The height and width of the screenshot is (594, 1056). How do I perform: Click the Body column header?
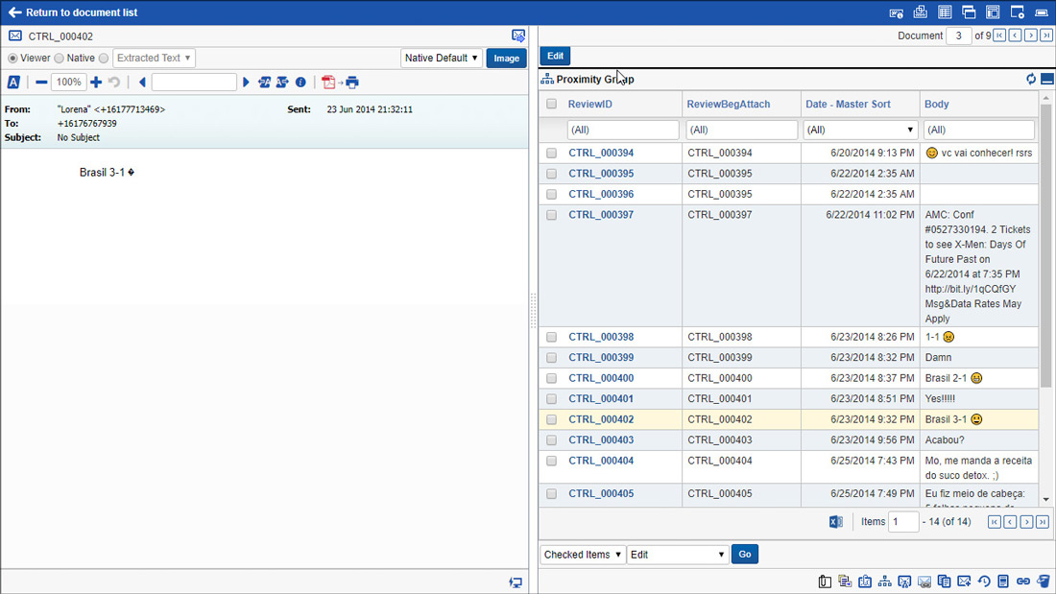tap(936, 104)
